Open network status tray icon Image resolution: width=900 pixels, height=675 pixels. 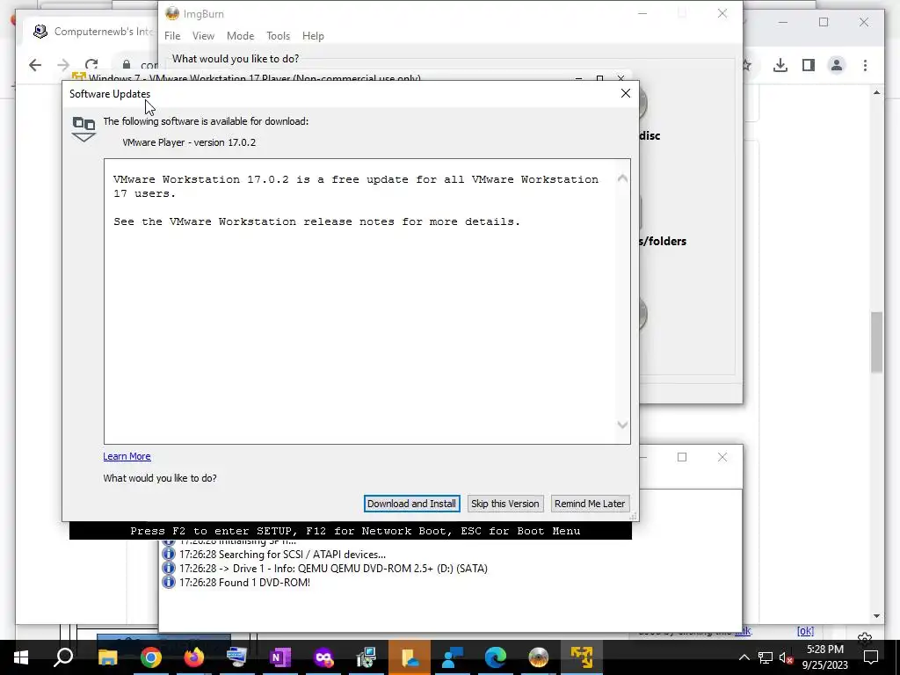[x=766, y=657]
